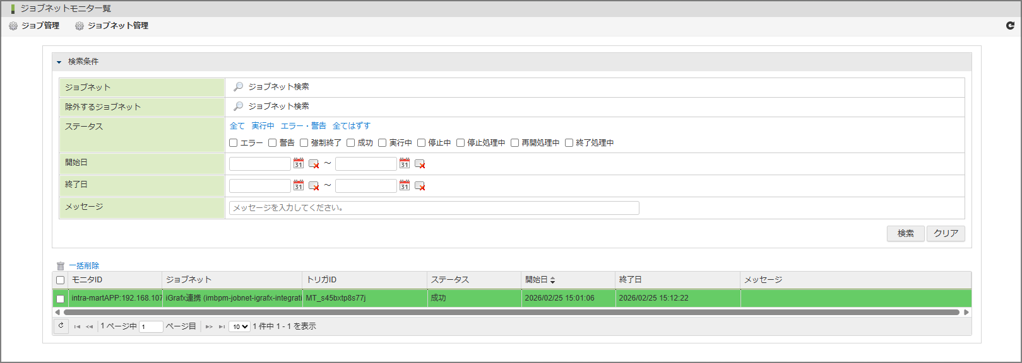Check the 強制終了 status checkbox

(304, 143)
